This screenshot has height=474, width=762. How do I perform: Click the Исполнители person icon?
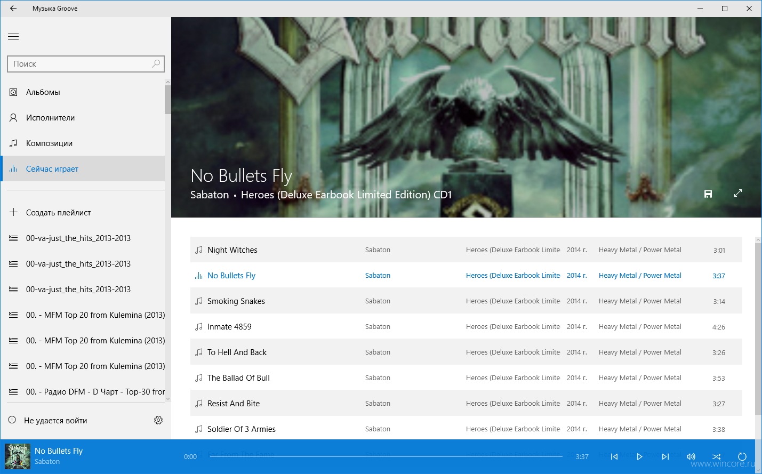coord(13,118)
